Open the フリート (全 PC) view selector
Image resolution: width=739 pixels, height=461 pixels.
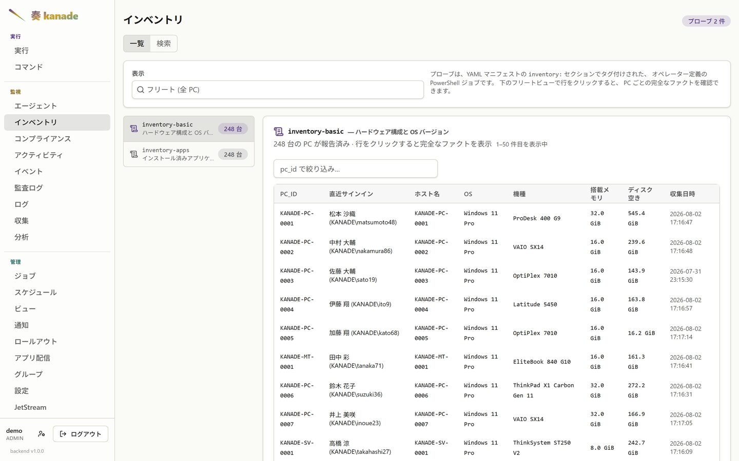click(278, 90)
